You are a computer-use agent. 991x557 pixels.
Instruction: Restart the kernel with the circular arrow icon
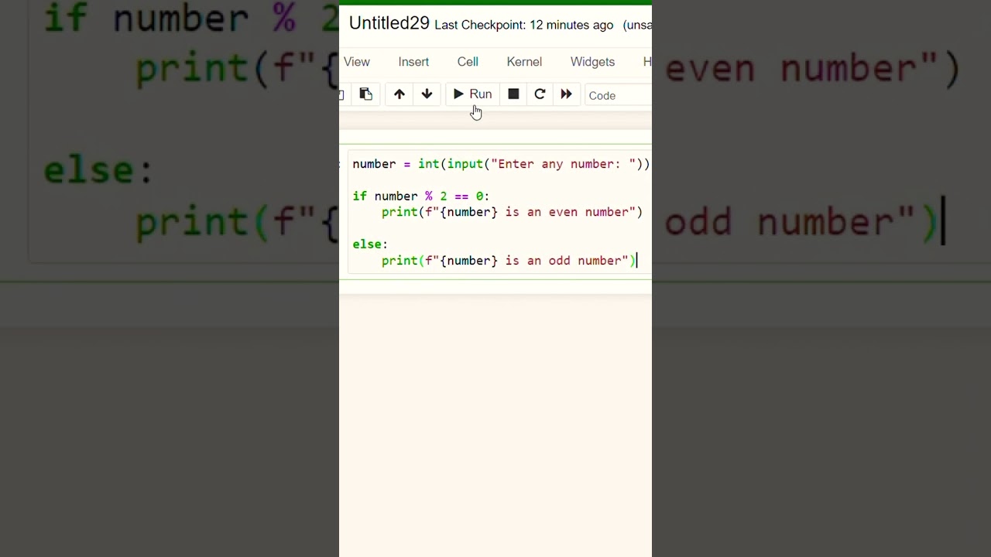click(x=540, y=94)
